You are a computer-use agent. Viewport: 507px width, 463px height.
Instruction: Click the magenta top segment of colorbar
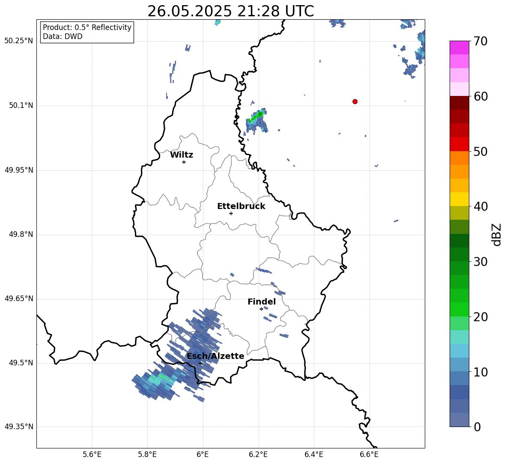click(x=459, y=48)
